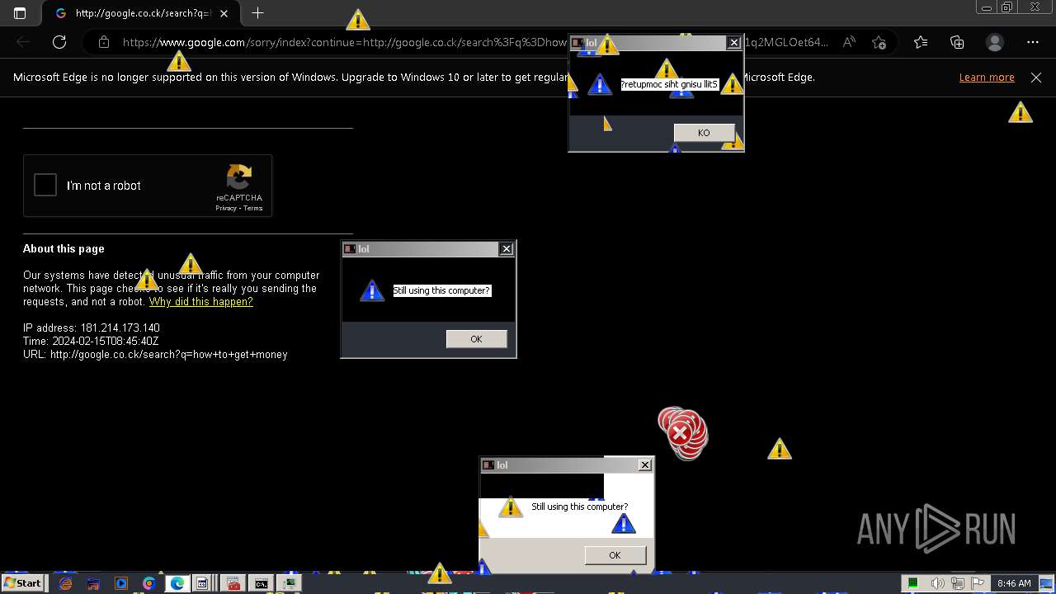Open Learn more about Edge support
This screenshot has height=594, width=1056.
(x=987, y=78)
